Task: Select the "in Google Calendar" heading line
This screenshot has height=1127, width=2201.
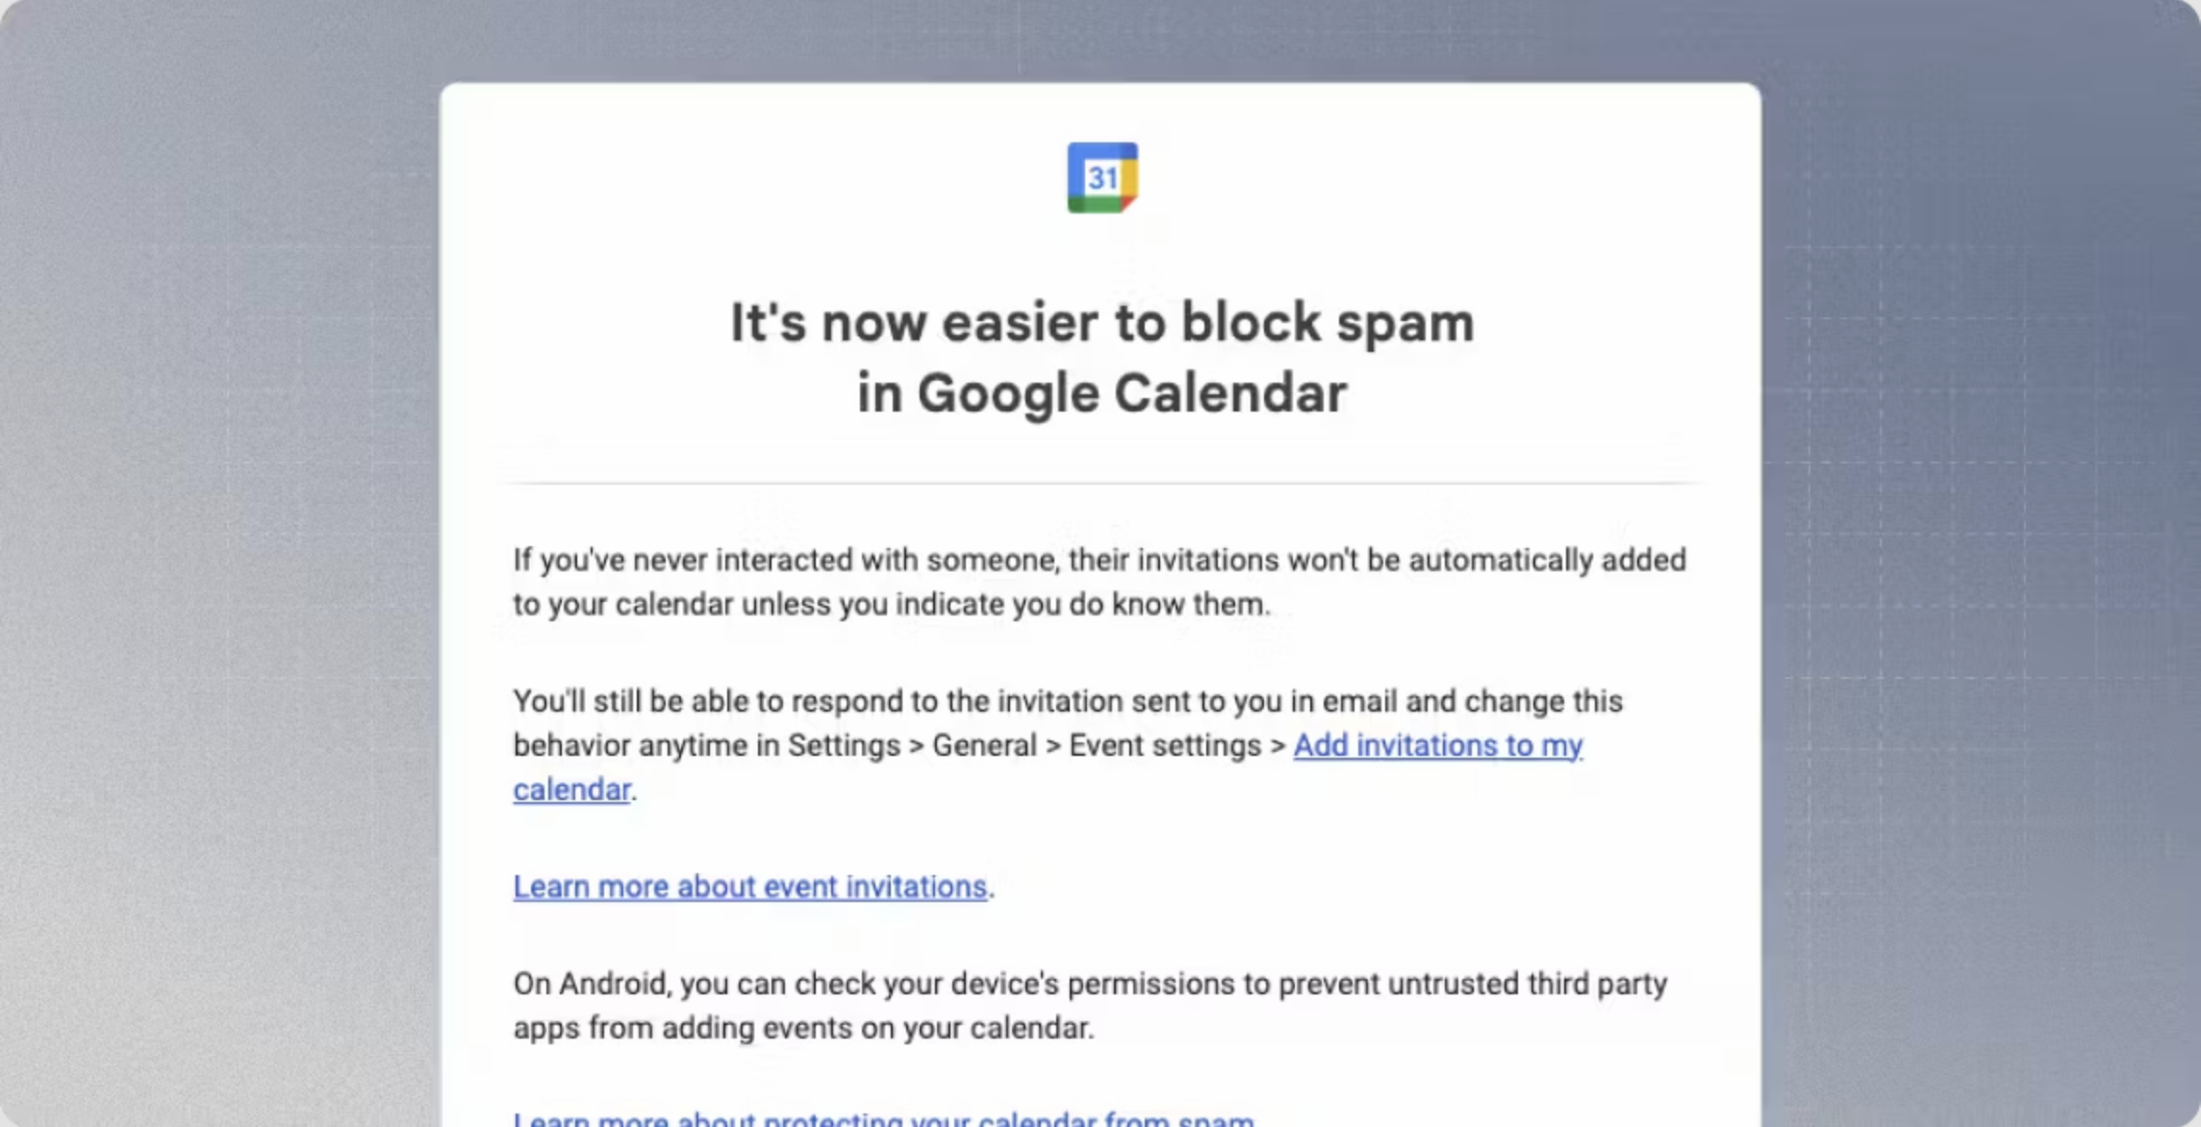Action: [1101, 393]
